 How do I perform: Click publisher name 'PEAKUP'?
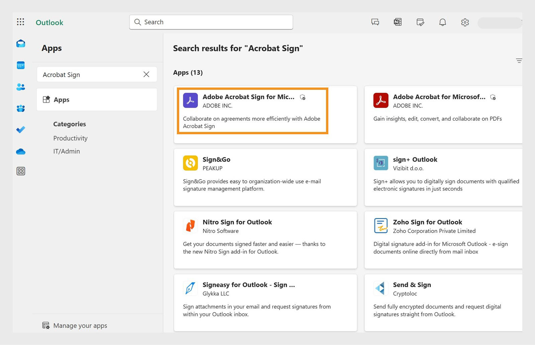(x=212, y=168)
